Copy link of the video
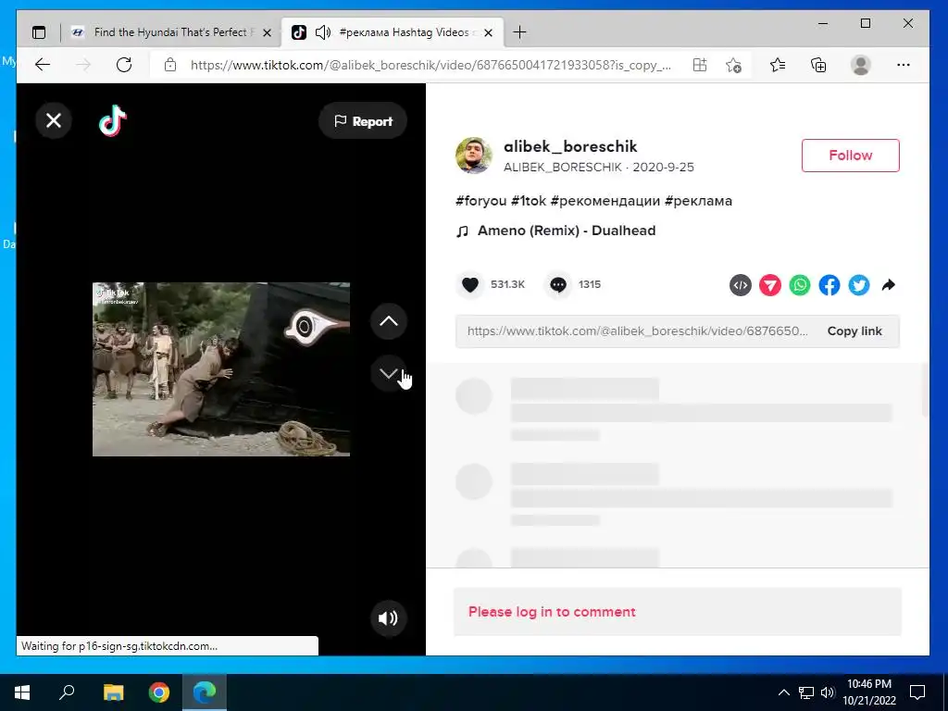Viewport: 948px width, 711px height. point(854,331)
